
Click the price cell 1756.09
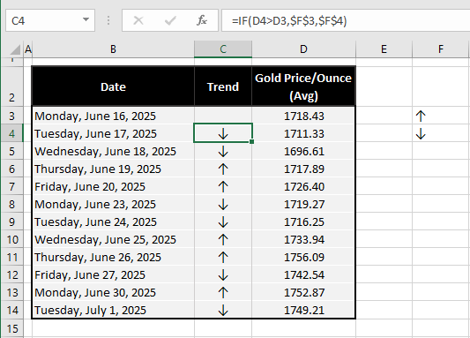(303, 257)
